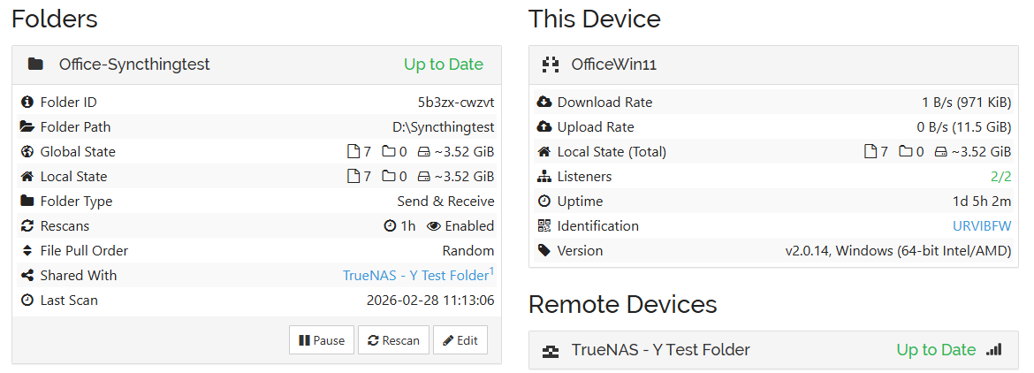
Task: Click the Listeners network icon
Action: point(544,177)
